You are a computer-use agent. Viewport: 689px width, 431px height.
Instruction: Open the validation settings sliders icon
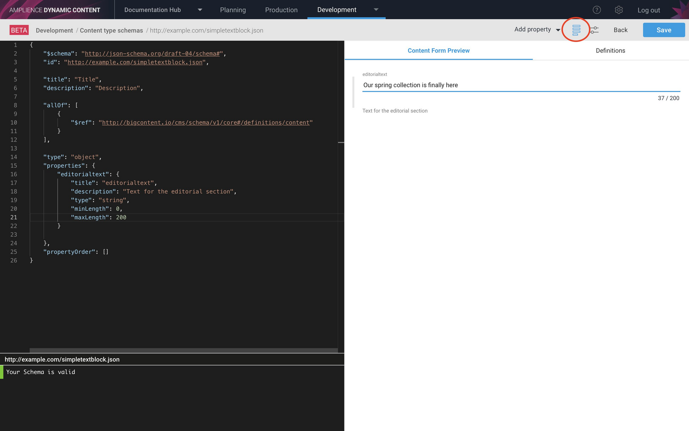click(x=594, y=29)
